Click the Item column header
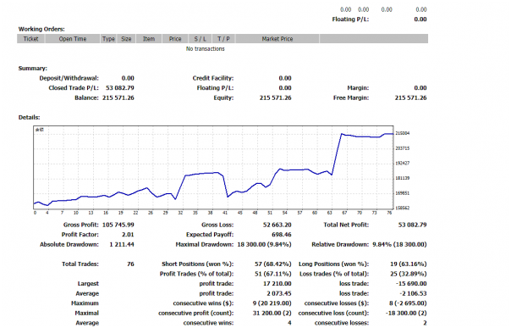 pos(149,39)
